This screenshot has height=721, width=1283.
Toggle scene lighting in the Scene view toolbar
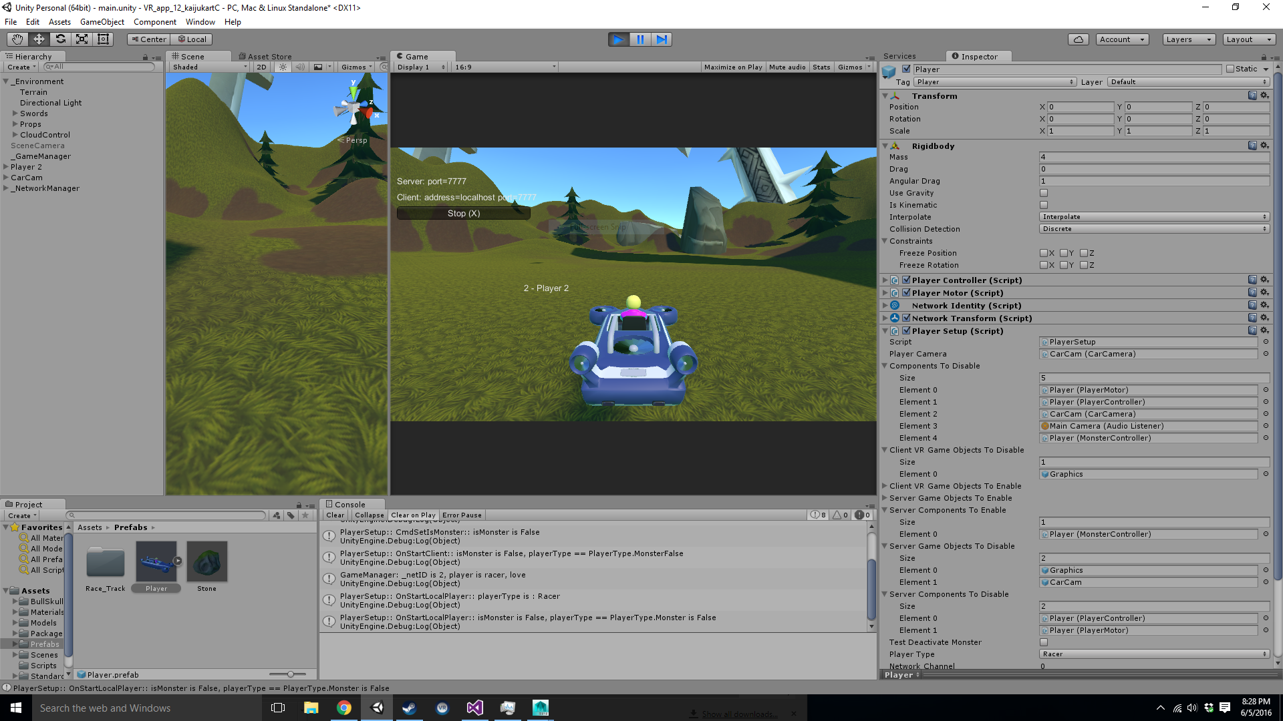pyautogui.click(x=283, y=67)
